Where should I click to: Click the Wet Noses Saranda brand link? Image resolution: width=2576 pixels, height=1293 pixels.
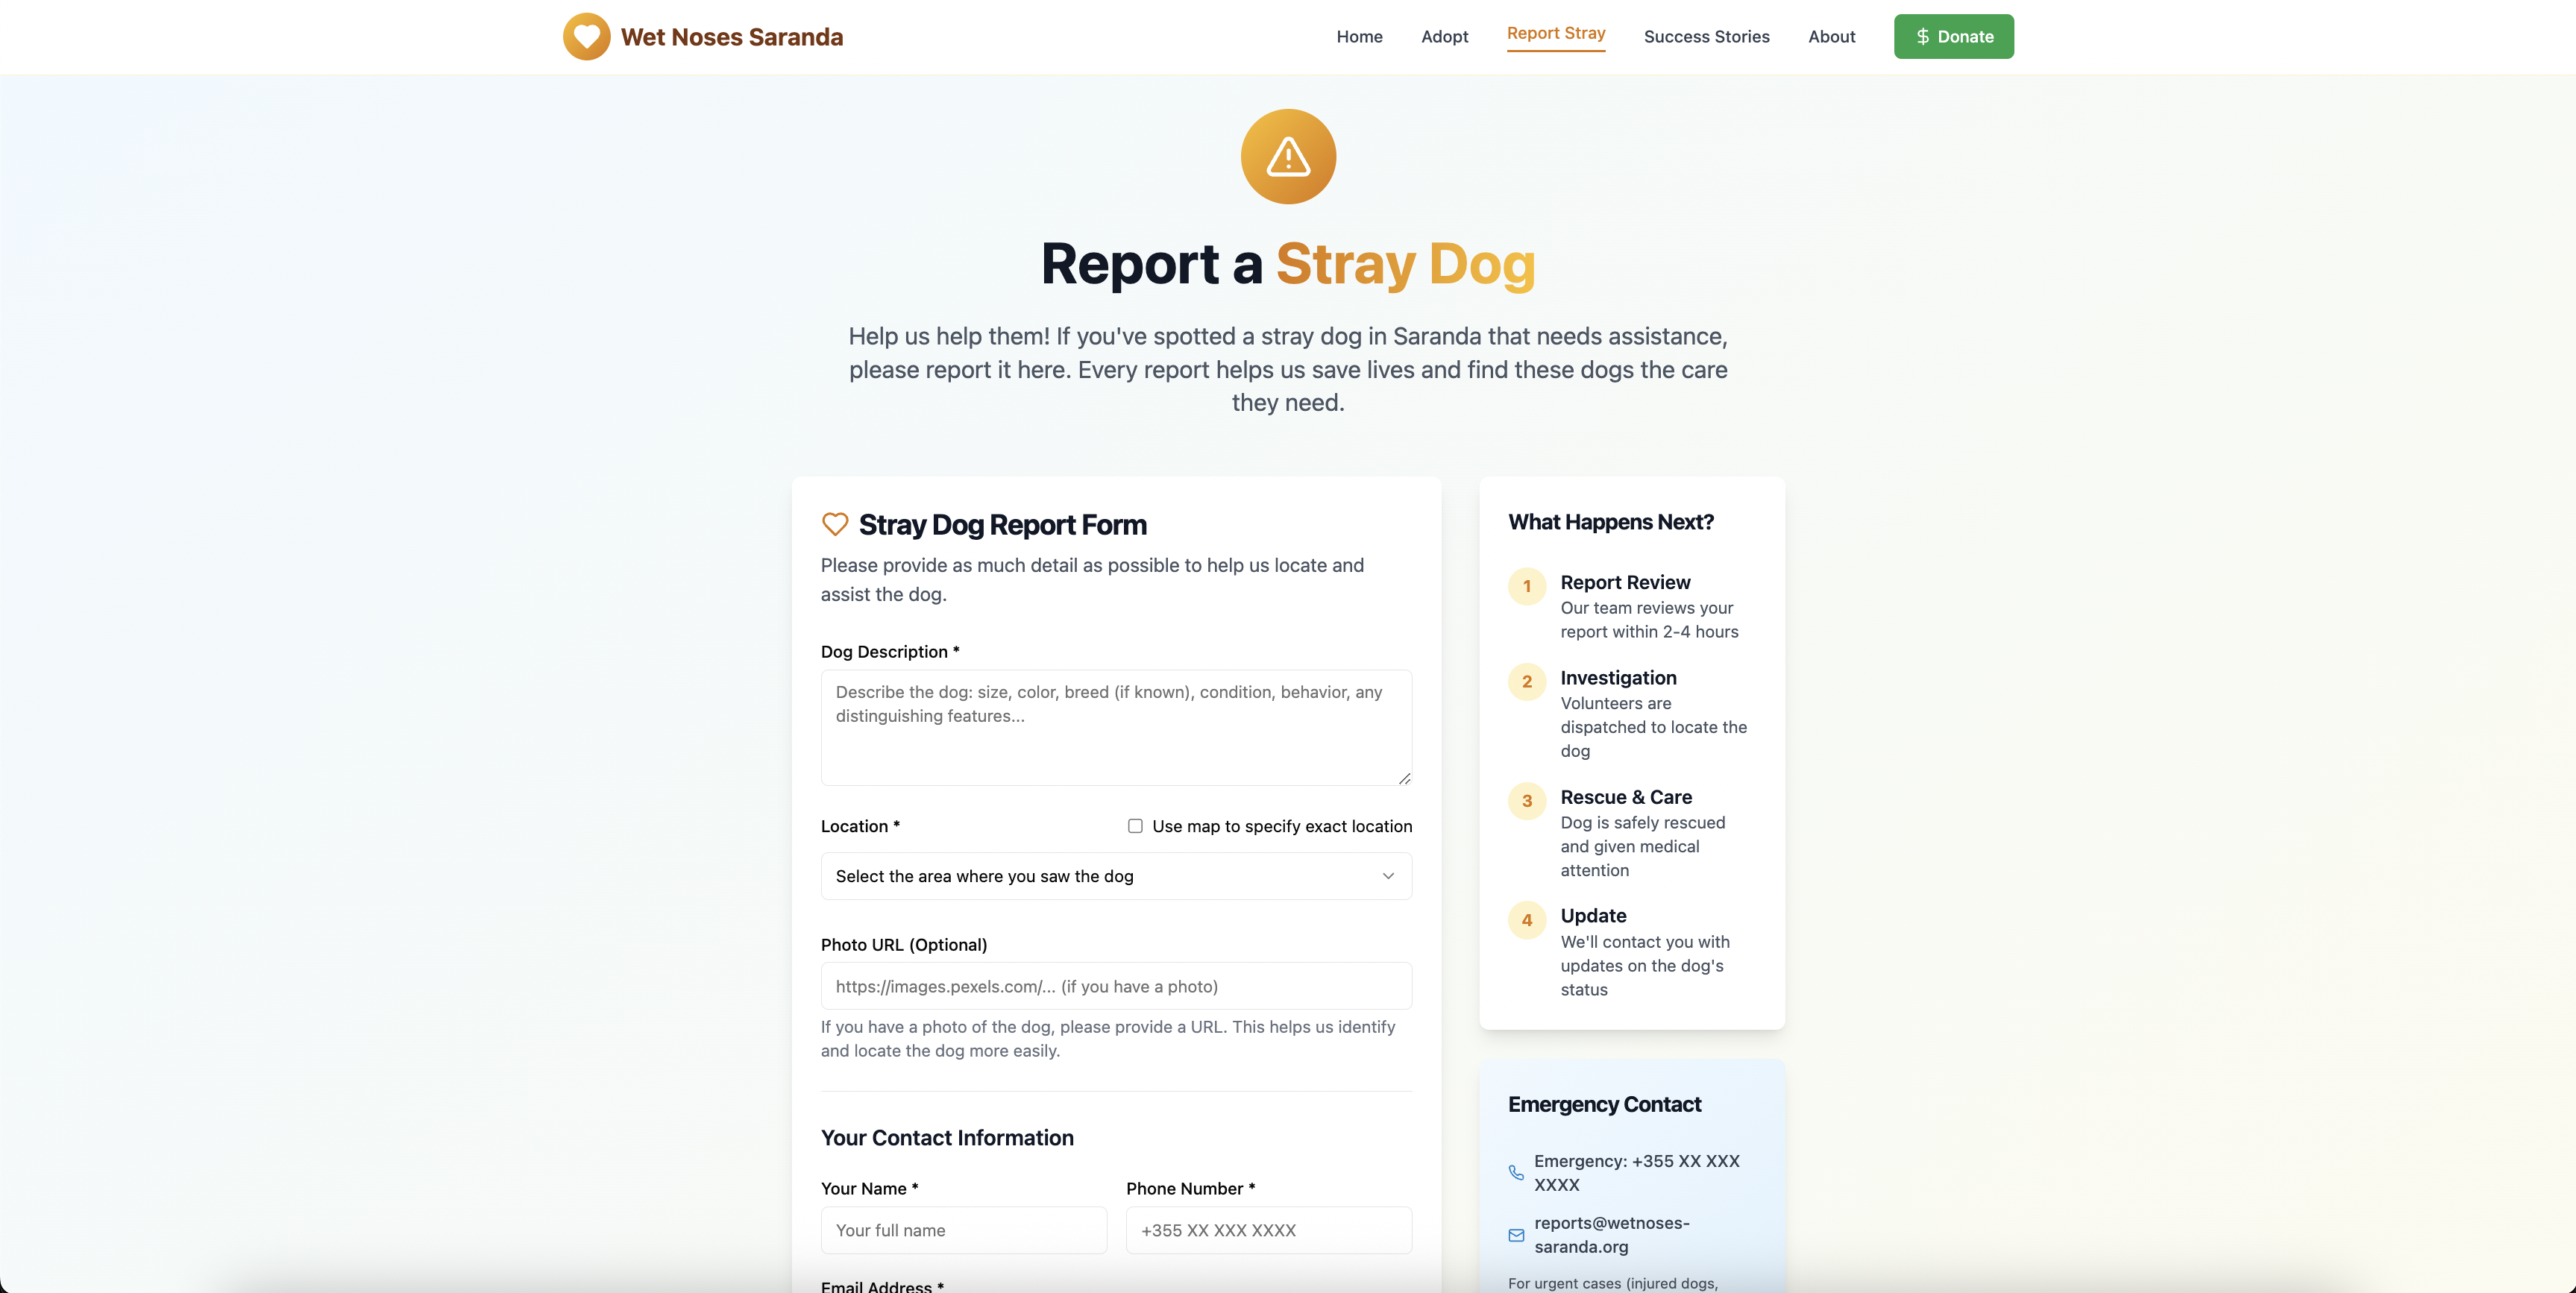coord(731,37)
